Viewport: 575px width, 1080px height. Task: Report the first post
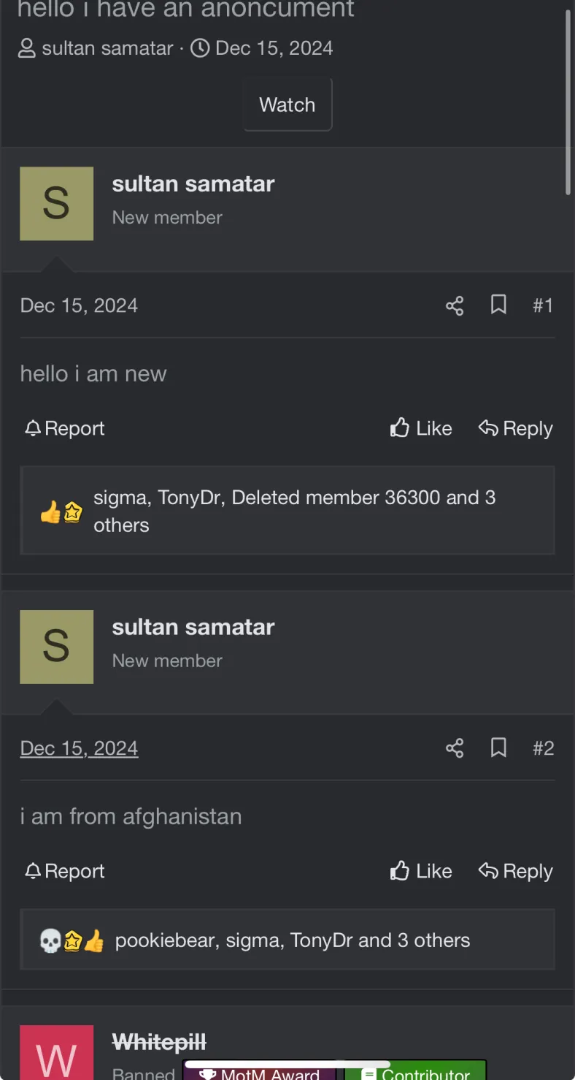[x=64, y=428]
